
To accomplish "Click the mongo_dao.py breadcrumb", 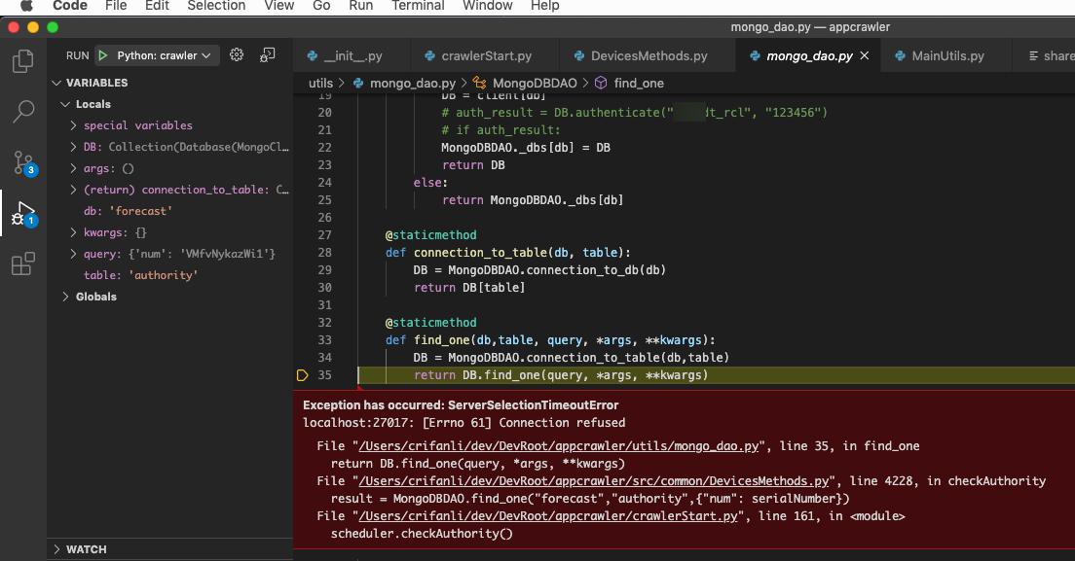I will click(x=412, y=83).
